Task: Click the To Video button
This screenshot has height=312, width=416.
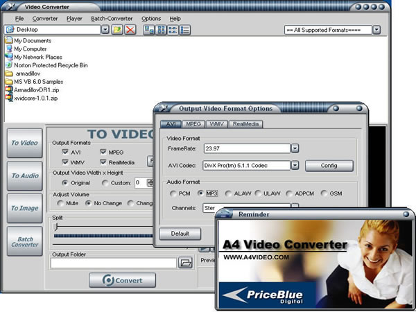Action: pyautogui.click(x=25, y=143)
